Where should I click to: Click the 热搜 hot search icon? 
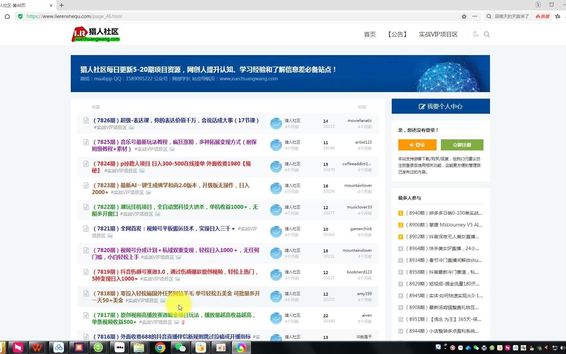click(542, 16)
